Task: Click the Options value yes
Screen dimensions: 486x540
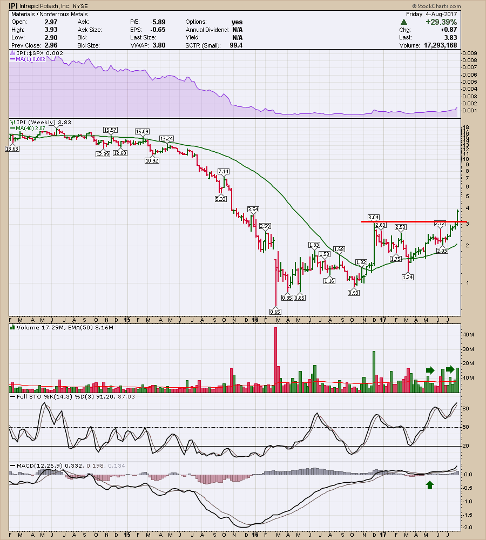Action: [237, 22]
